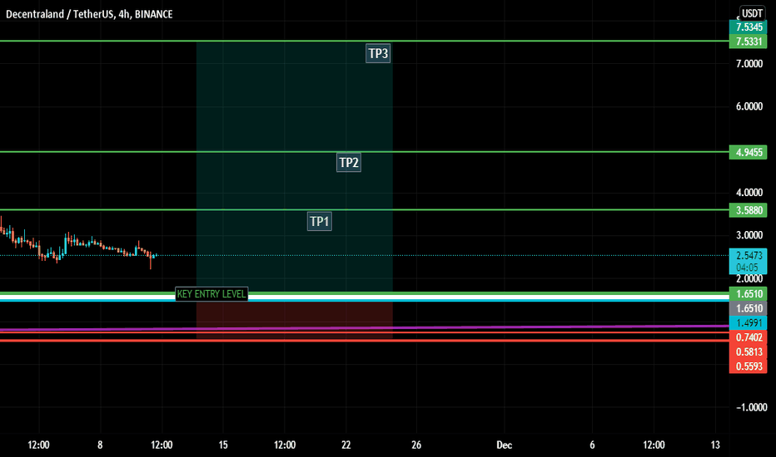The width and height of the screenshot is (776, 457).
Task: Select the TP3 text label
Action: coord(378,53)
